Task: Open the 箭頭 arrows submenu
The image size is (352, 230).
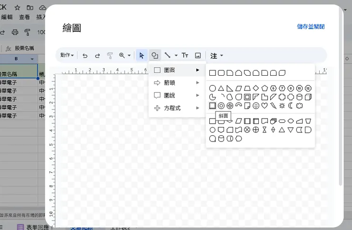Action: 177,83
